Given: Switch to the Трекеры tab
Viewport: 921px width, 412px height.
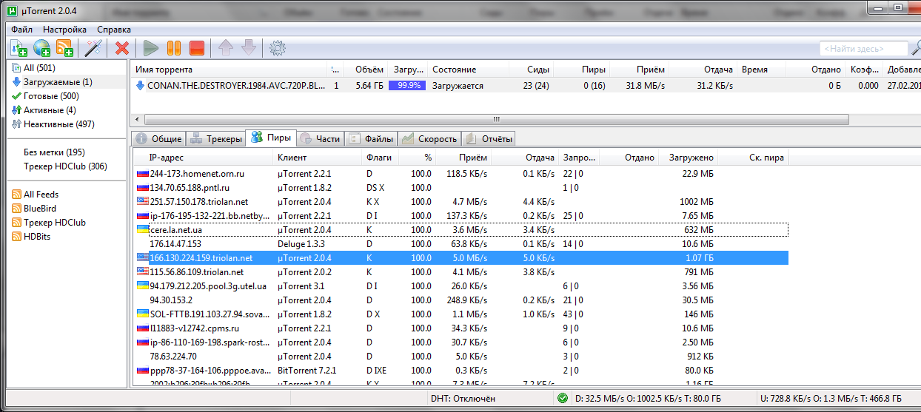Looking at the screenshot, I should (x=215, y=138).
